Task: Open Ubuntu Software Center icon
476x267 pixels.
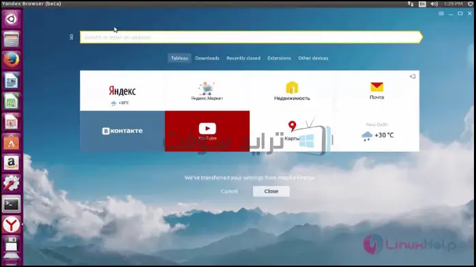Action: [11, 142]
